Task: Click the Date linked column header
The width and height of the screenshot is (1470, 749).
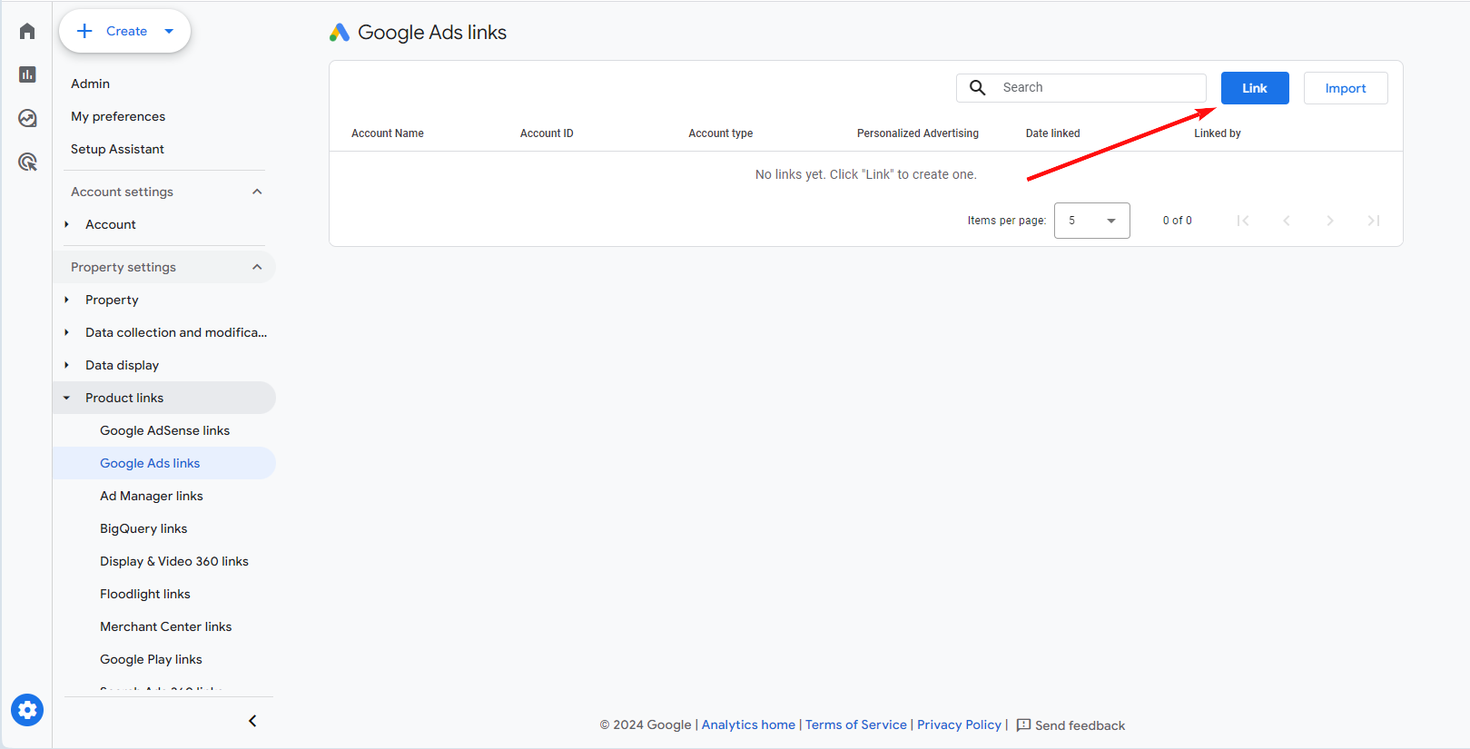Action: [1053, 133]
